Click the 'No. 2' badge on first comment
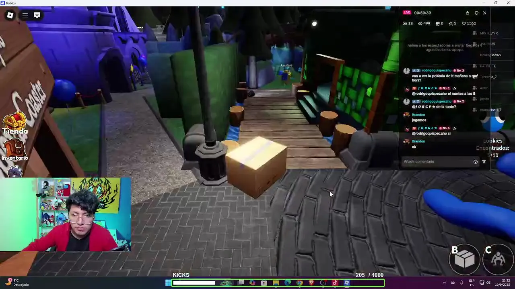515x289 pixels. click(459, 71)
